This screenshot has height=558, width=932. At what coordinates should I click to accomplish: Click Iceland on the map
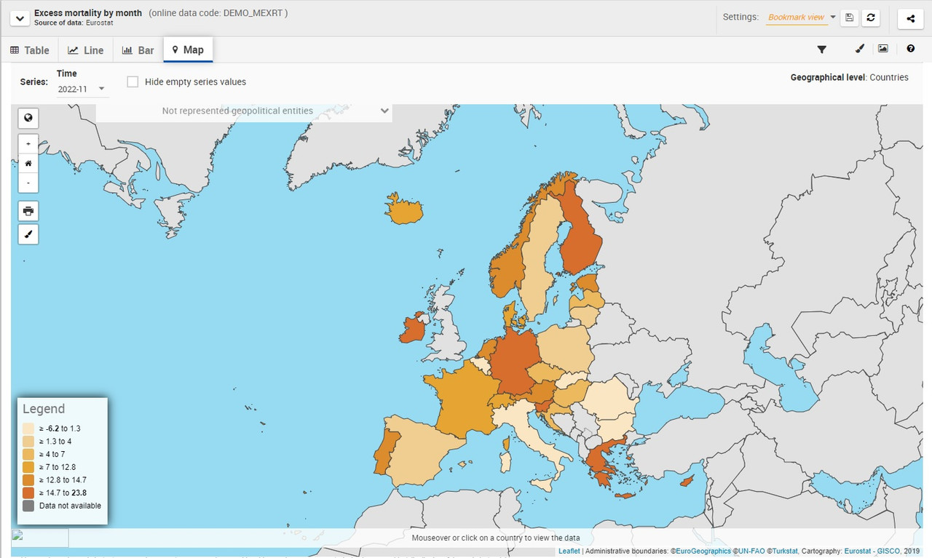point(403,210)
